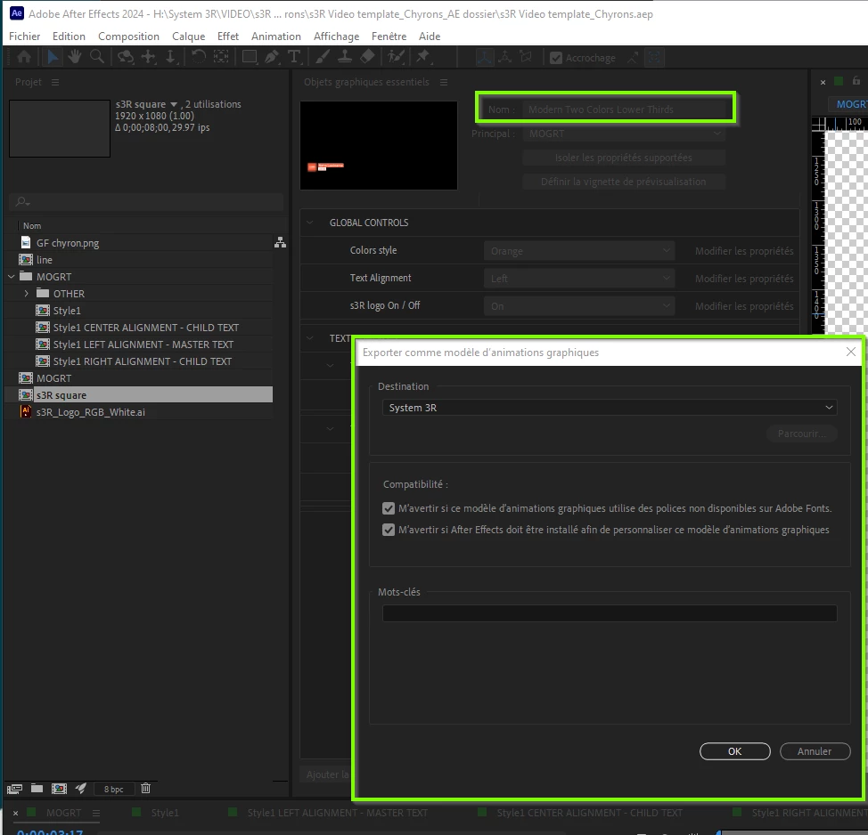Open the Calque menu
The image size is (868, 835).
188,36
